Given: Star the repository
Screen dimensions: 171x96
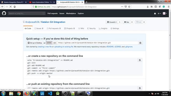Looking at the screenshot, I should [x=126, y=22].
